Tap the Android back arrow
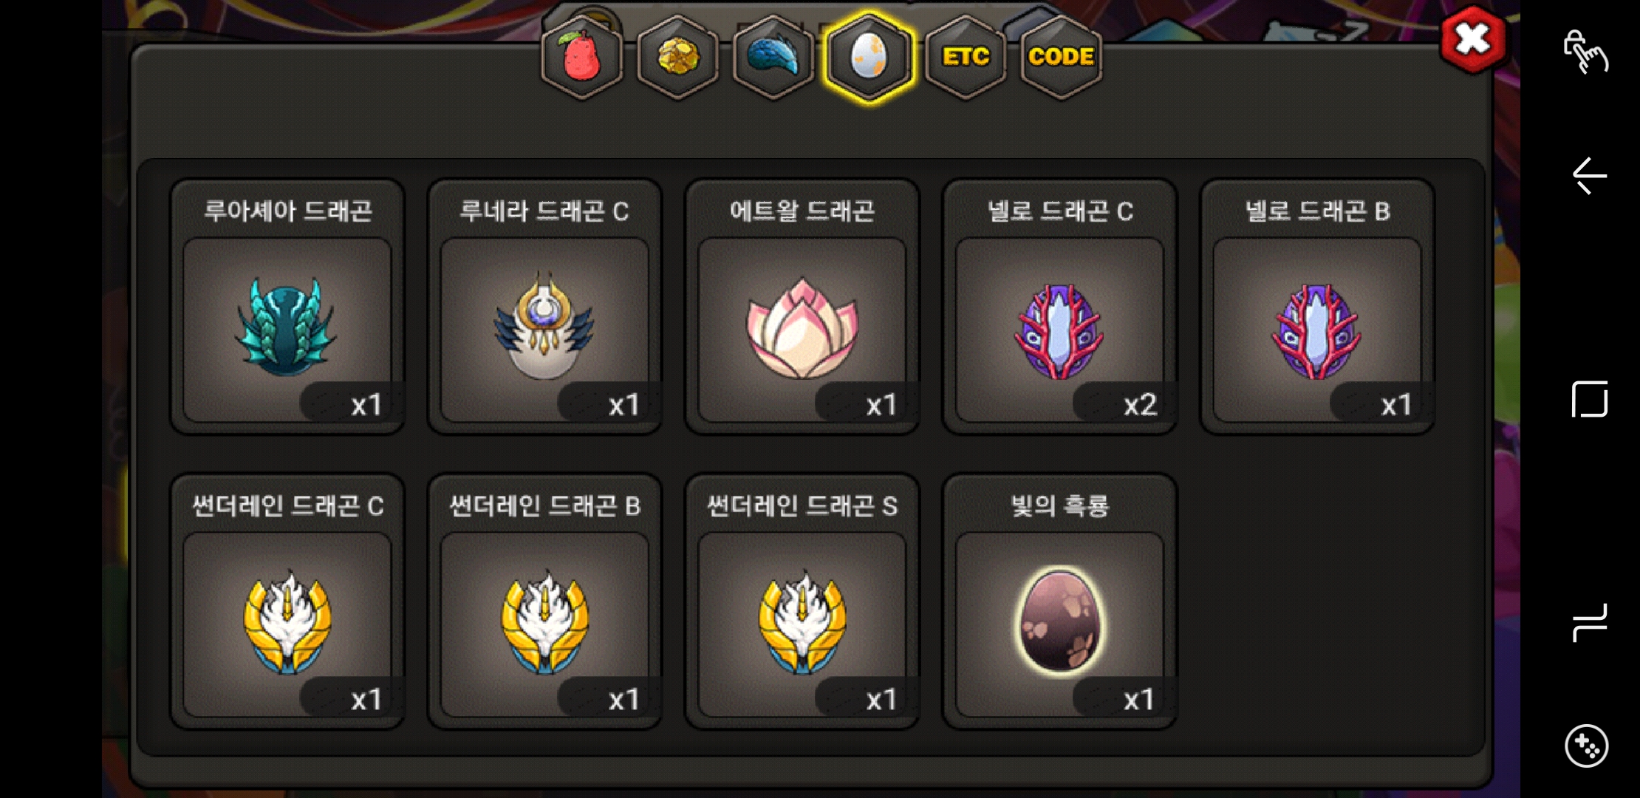This screenshot has width=1640, height=798. click(x=1589, y=176)
